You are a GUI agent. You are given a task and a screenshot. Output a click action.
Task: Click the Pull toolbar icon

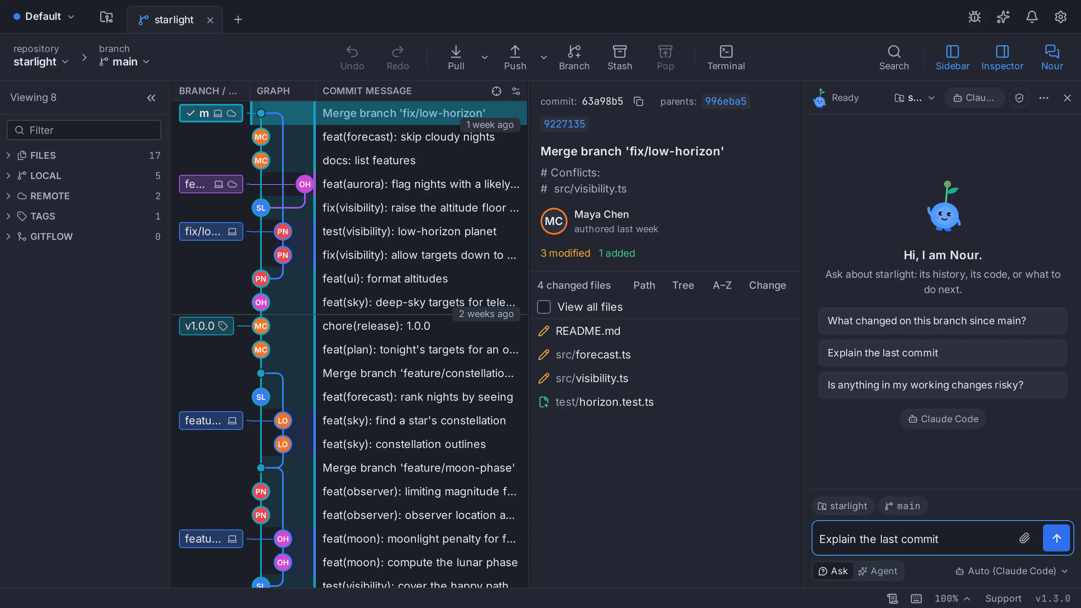456,57
